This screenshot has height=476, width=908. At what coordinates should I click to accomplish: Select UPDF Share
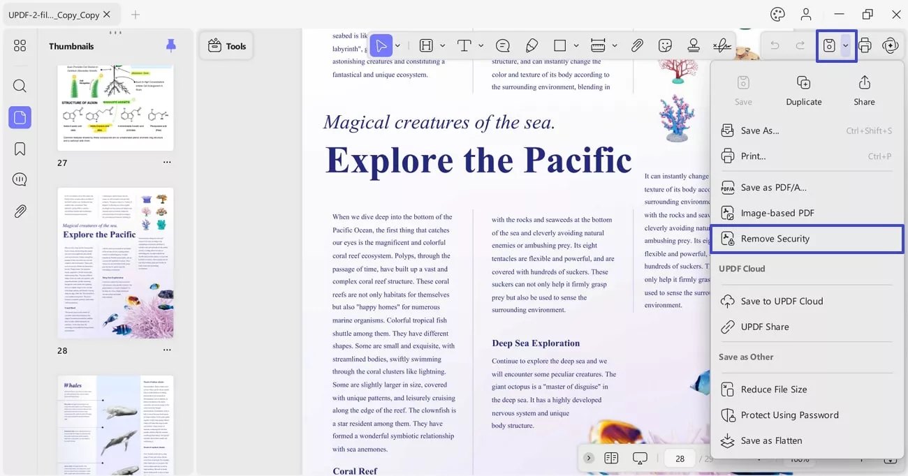point(807,327)
